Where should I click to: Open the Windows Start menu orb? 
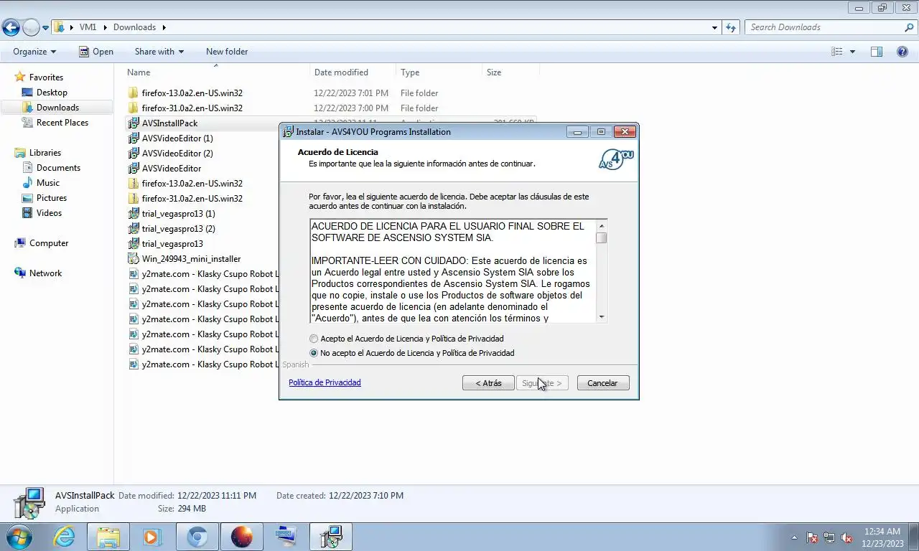[18, 537]
